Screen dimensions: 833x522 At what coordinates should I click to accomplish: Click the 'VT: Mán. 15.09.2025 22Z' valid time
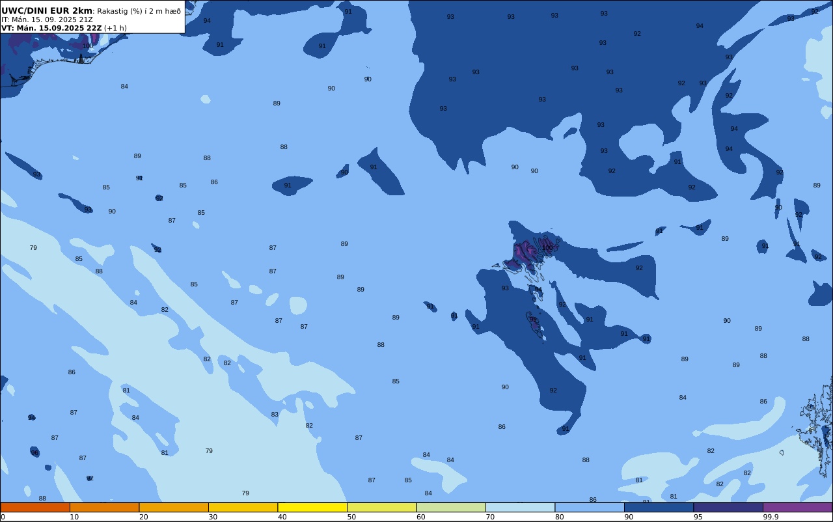[x=51, y=28]
